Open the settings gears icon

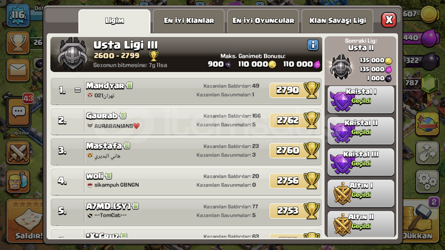427,181
